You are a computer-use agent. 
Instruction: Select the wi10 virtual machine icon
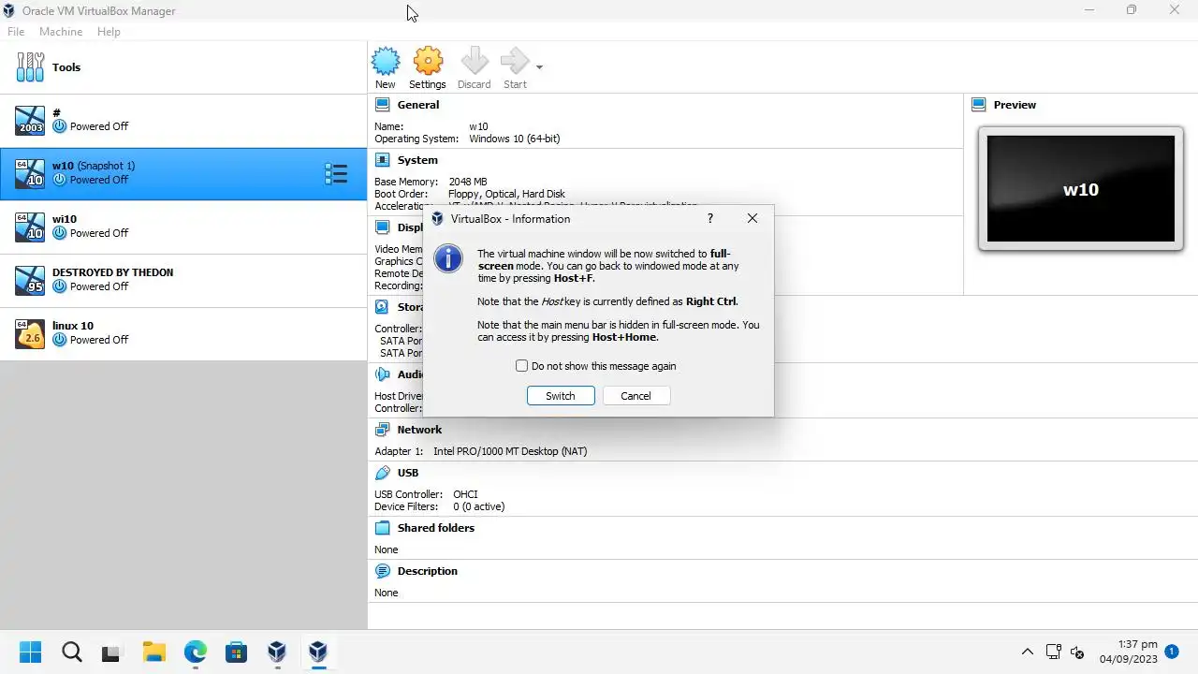click(x=30, y=227)
